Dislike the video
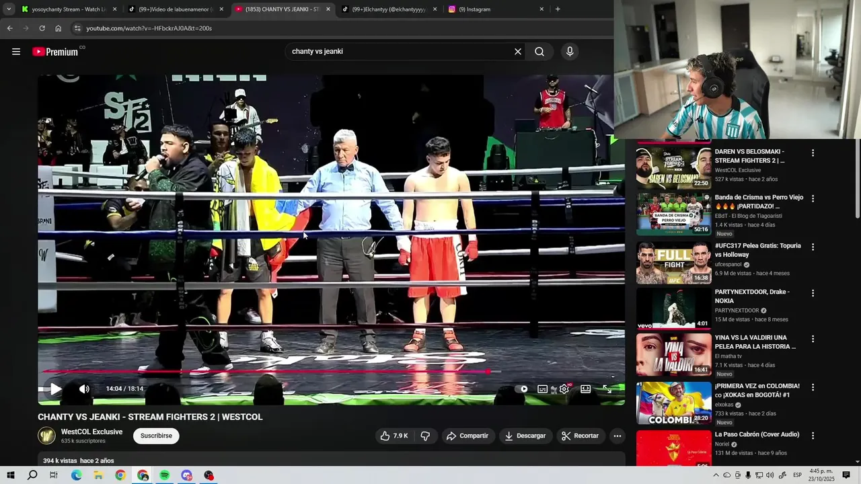Viewport: 861px width, 484px height. (425, 436)
